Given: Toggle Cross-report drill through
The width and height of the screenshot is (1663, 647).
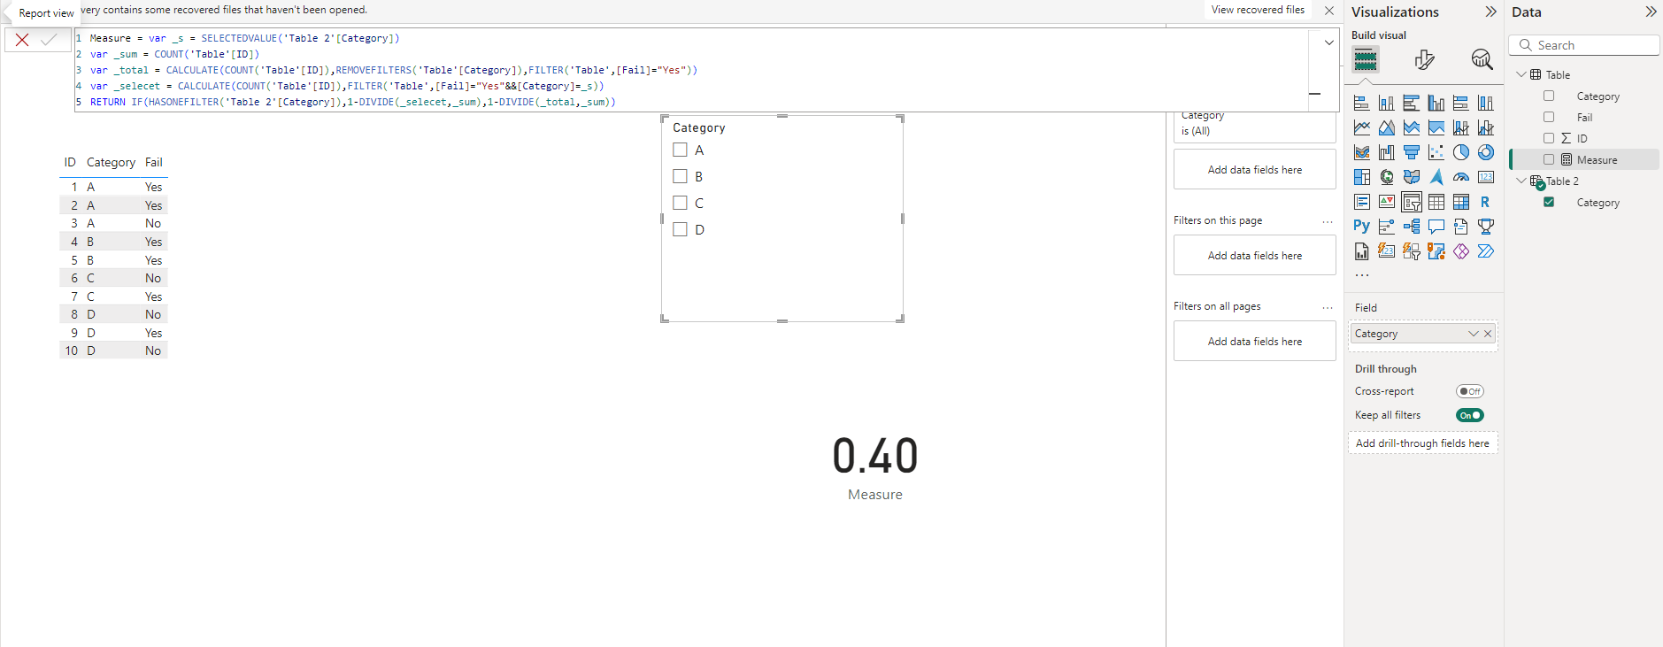Looking at the screenshot, I should (x=1470, y=391).
